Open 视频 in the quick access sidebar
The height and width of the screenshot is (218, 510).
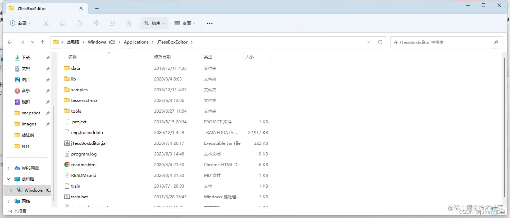[x=26, y=102]
